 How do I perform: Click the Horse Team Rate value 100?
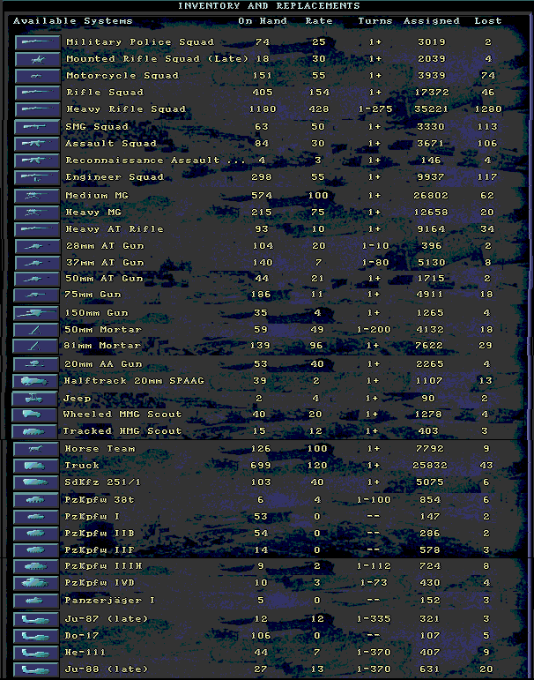pyautogui.click(x=317, y=449)
